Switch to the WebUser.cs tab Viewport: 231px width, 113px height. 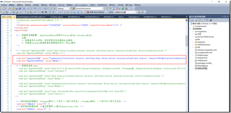pyautogui.click(x=166, y=17)
